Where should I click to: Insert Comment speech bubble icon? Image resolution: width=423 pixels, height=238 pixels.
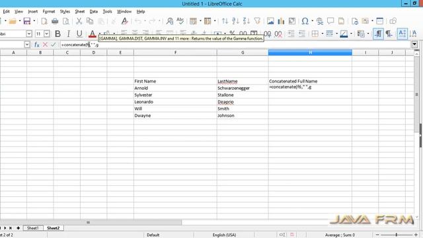330,20
